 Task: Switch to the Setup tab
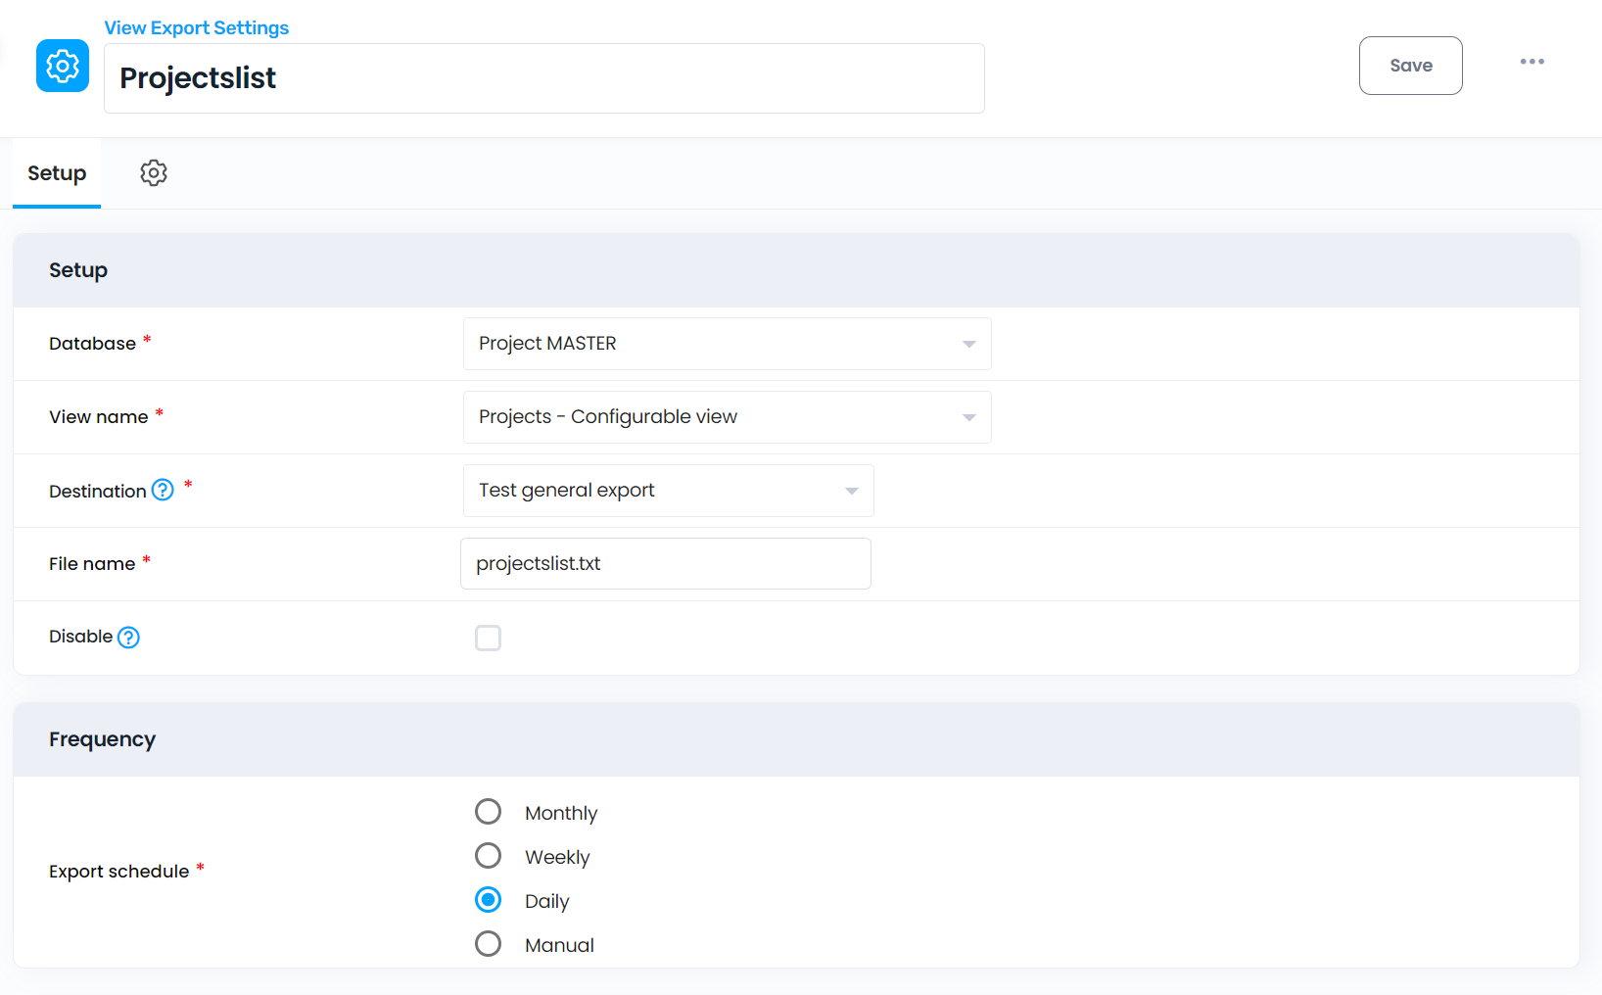click(x=57, y=173)
